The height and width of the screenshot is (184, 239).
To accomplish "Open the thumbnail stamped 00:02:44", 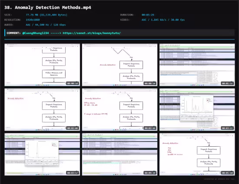I will pos(119,110).
